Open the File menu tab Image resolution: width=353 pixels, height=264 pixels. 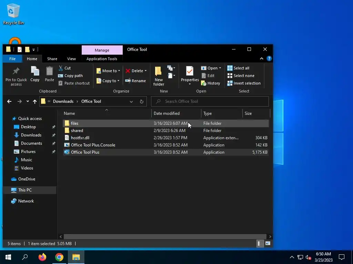[x=12, y=59]
